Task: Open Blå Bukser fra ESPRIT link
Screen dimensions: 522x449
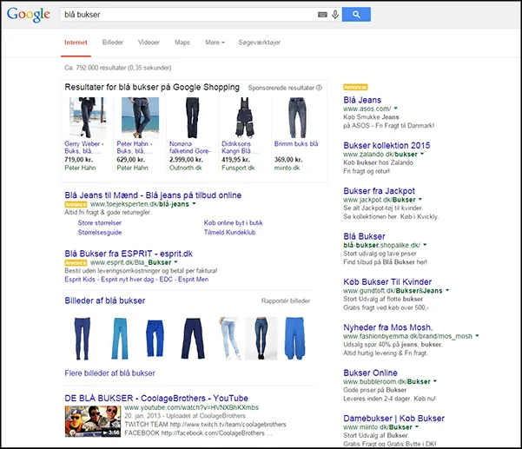Action: click(x=129, y=254)
